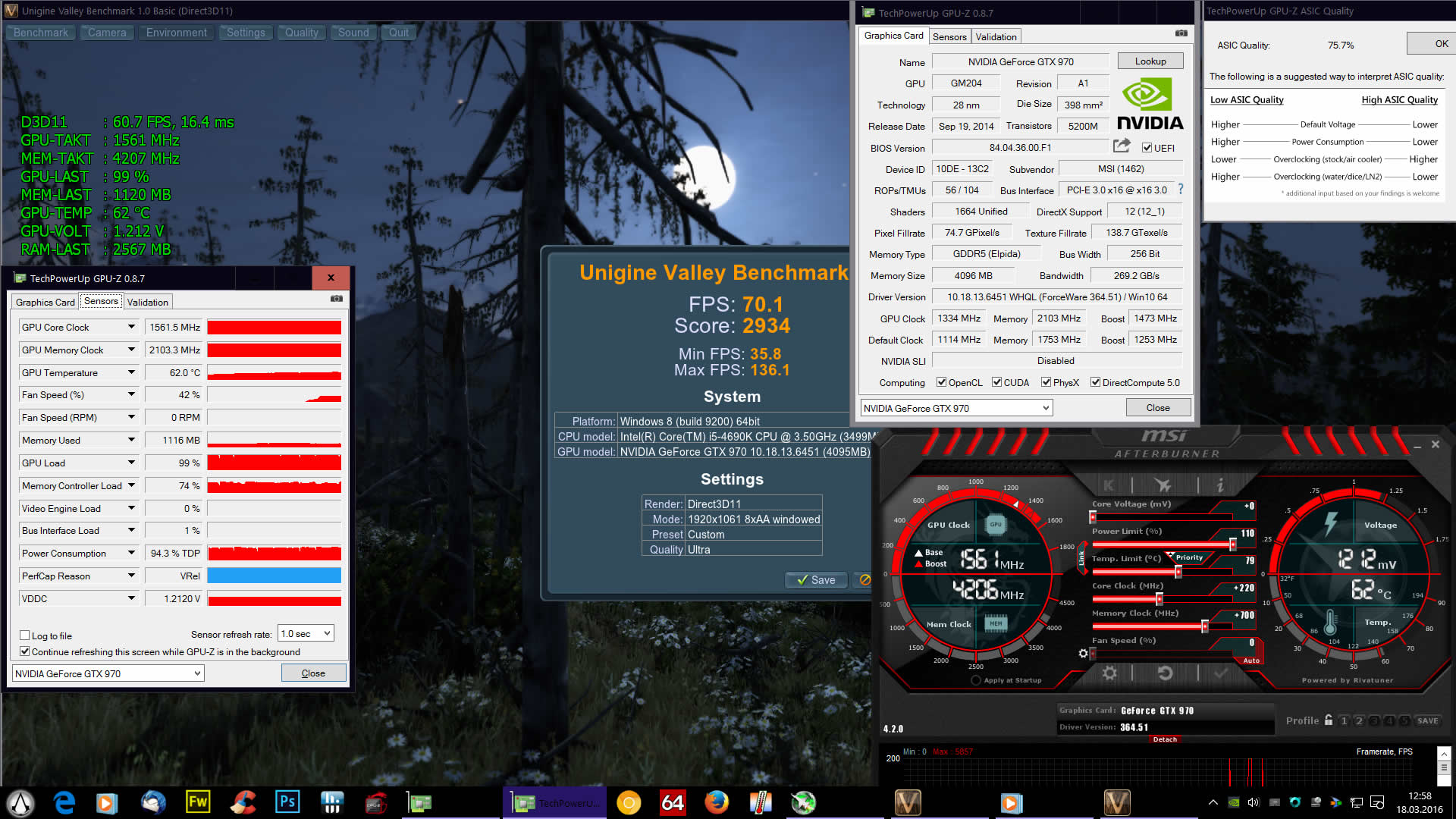The image size is (1456, 819).
Task: Enable the Log to file checkbox
Action: [25, 635]
